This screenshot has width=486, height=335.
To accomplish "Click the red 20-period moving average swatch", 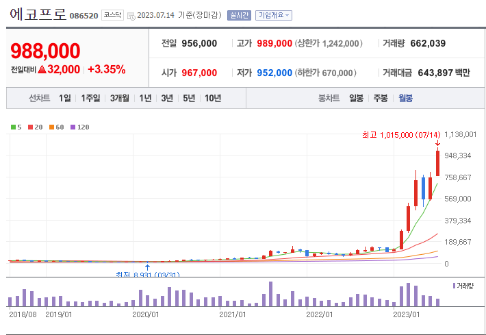I will pyautogui.click(x=30, y=127).
